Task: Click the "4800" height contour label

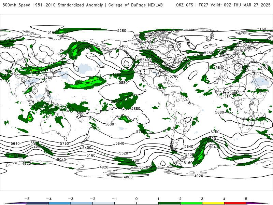Action: point(128,177)
